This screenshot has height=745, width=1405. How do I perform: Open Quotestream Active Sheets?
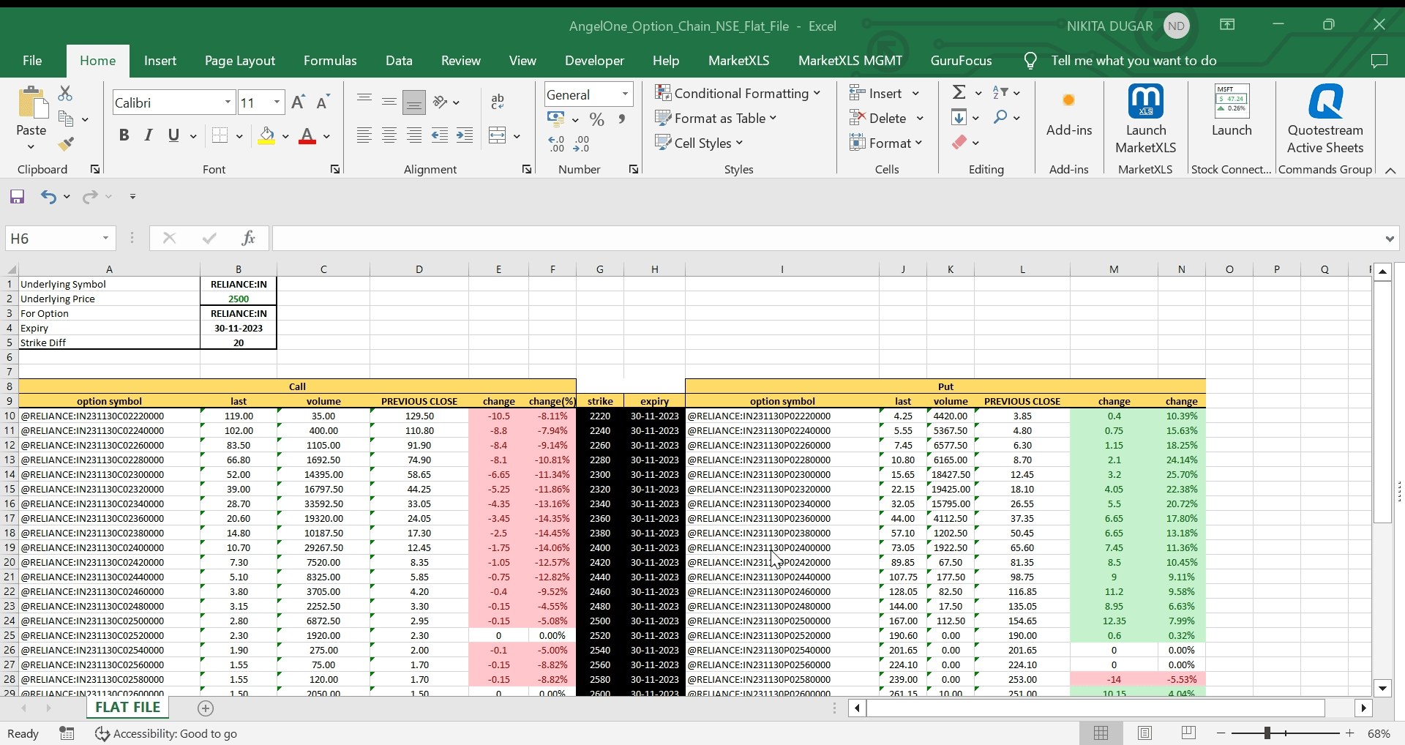(1325, 119)
